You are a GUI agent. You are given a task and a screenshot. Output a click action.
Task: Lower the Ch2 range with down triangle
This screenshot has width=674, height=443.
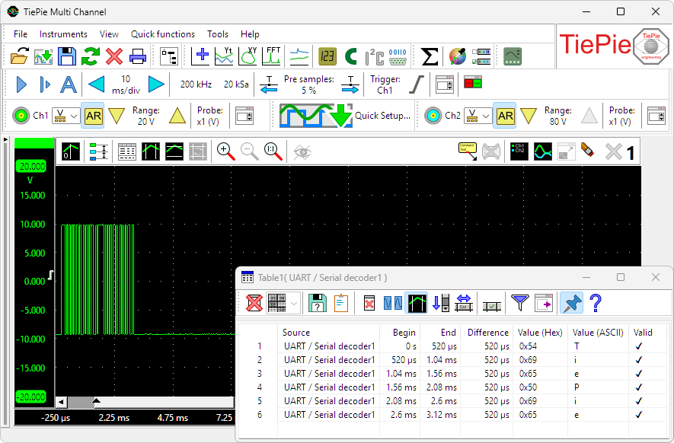pyautogui.click(x=529, y=116)
